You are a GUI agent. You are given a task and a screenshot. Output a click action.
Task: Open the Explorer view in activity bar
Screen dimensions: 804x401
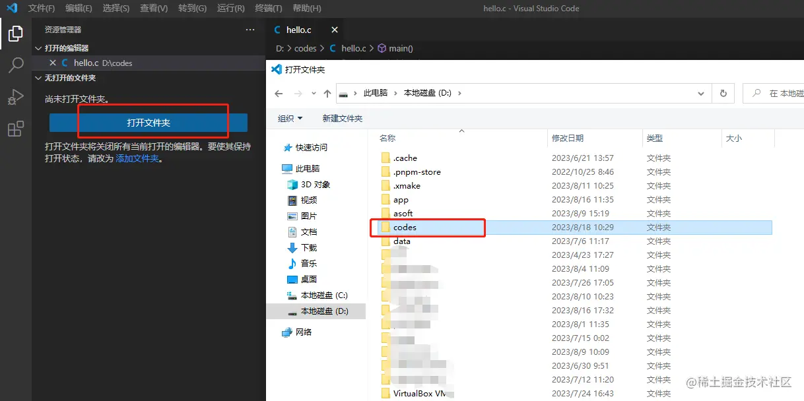[x=15, y=33]
